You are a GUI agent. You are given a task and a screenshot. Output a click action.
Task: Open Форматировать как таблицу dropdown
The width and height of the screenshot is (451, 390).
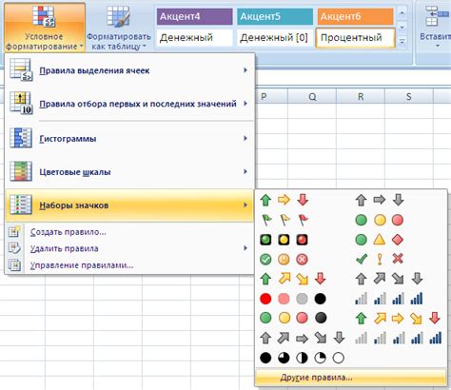pos(119,27)
